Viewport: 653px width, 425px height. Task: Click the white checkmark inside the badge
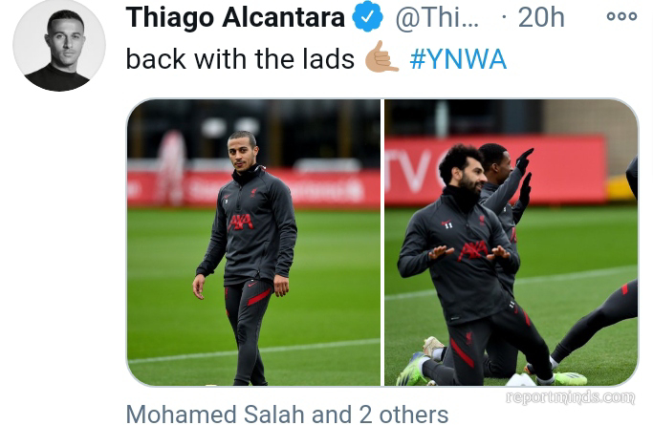pos(367,17)
